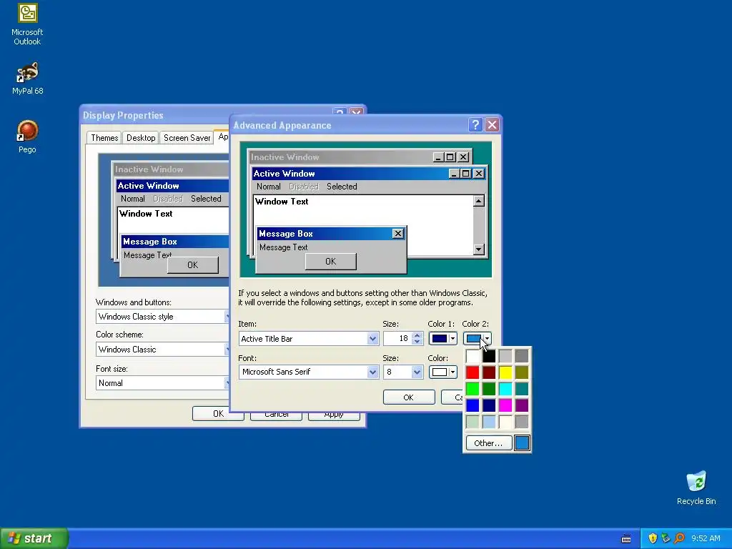Open the font Size dropdown showing 8

click(x=417, y=372)
